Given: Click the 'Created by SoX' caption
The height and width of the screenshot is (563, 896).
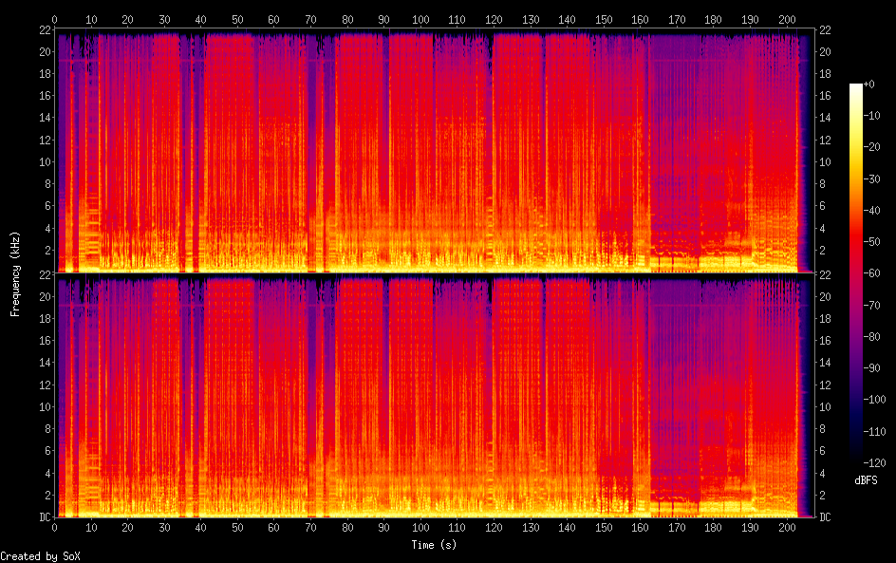Looking at the screenshot, I should [40, 556].
